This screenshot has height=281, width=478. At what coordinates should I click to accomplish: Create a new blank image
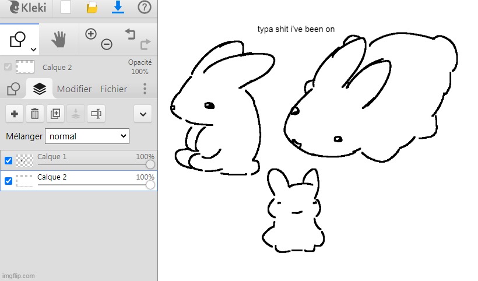click(66, 8)
